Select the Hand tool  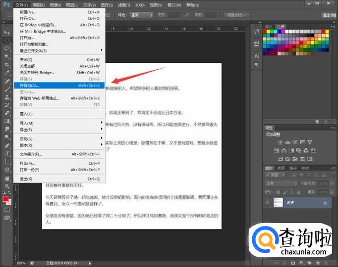7,178
